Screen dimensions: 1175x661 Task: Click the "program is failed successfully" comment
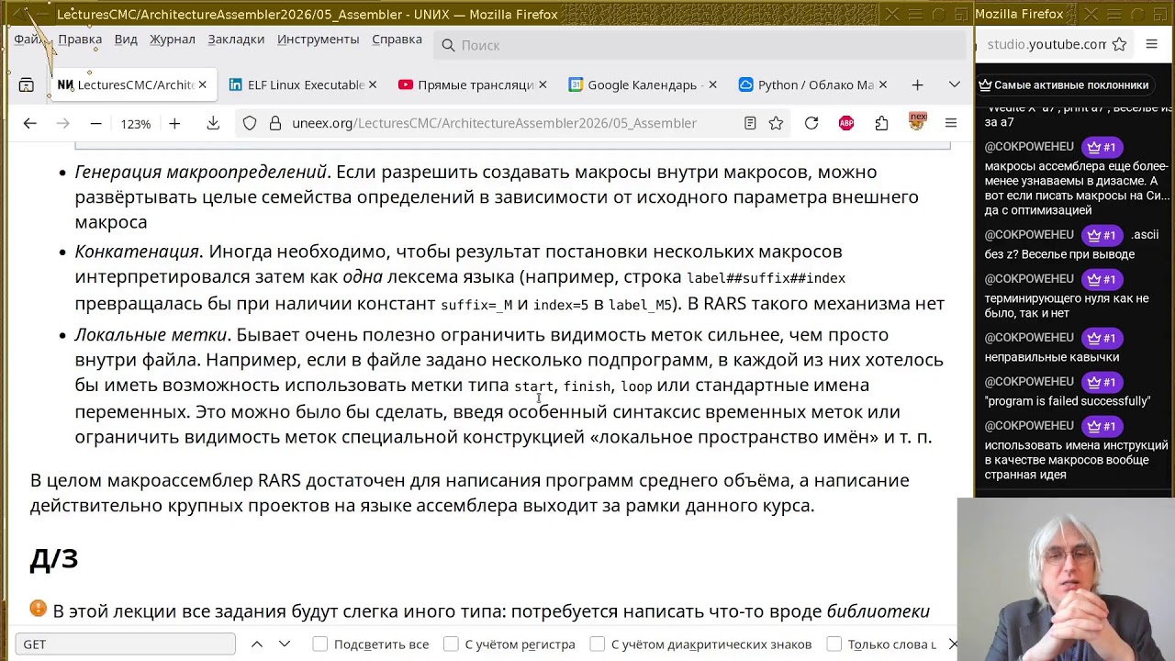point(1068,401)
